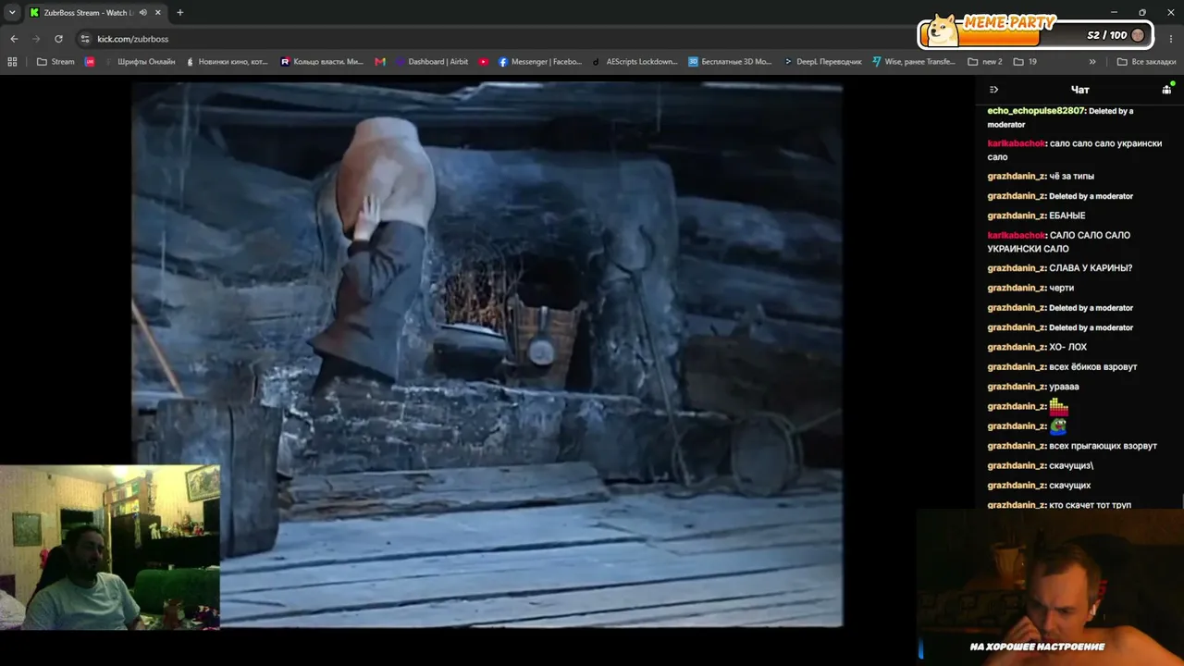Image resolution: width=1184 pixels, height=666 pixels.
Task: Click the chat message 'черти'
Action: tap(1062, 289)
